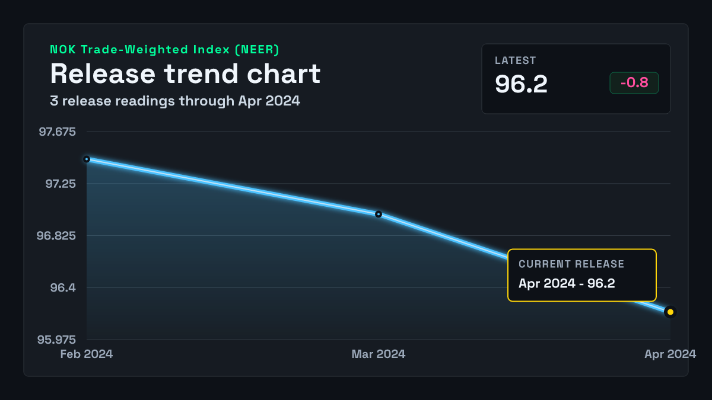The image size is (712, 400).
Task: Click the -0.8 change badge
Action: [634, 83]
